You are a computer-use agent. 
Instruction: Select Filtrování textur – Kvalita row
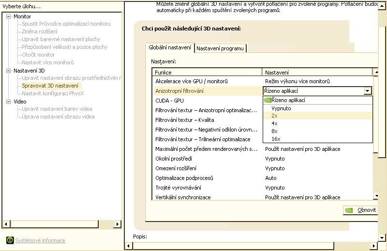(x=208, y=120)
